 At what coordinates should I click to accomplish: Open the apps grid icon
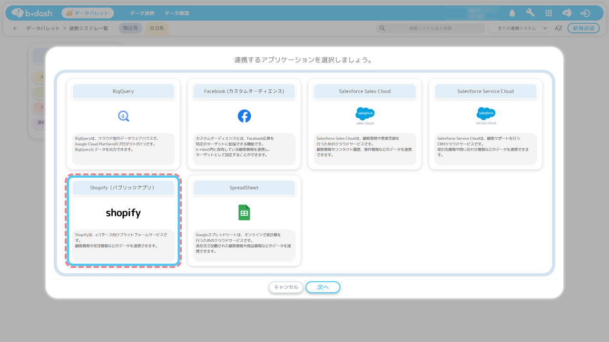pos(549,13)
